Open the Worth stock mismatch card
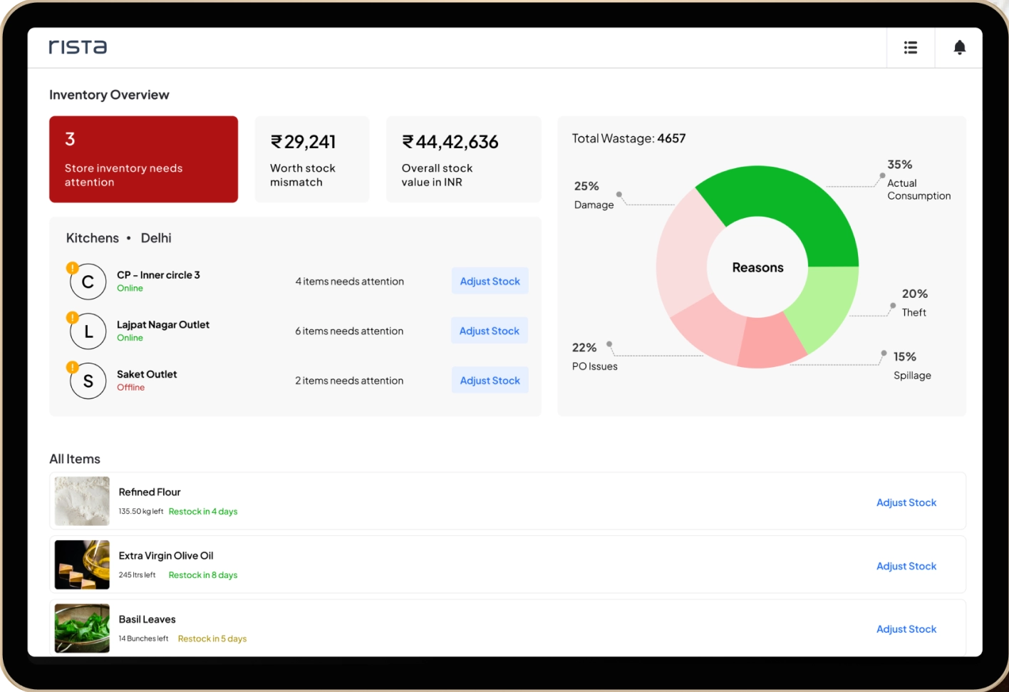The height and width of the screenshot is (692, 1009). point(311,158)
